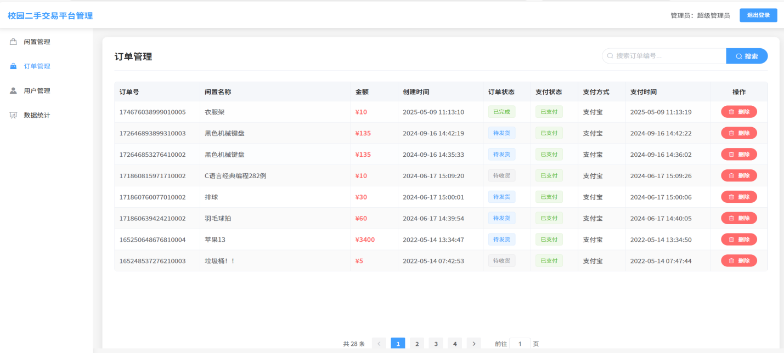Go to next page with right chevron
Screen dimensions: 784x353
pyautogui.click(x=473, y=344)
